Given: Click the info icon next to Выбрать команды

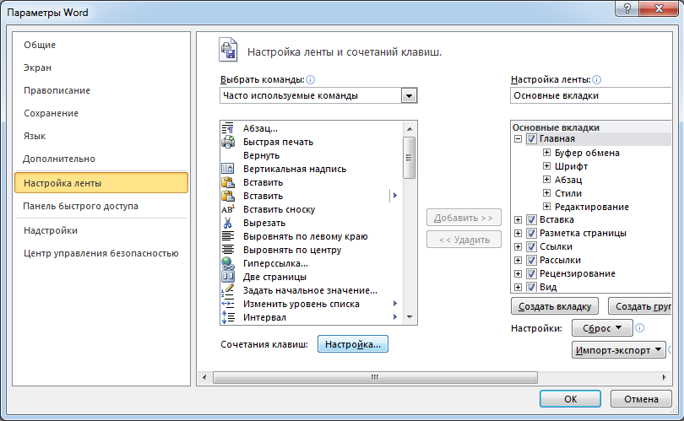Looking at the screenshot, I should point(310,80).
